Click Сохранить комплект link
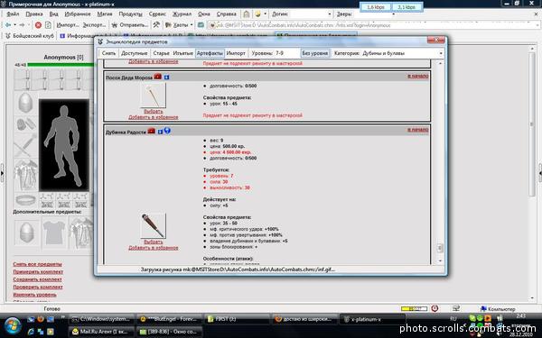Image resolution: width=542 pixels, height=338 pixels. point(37,279)
